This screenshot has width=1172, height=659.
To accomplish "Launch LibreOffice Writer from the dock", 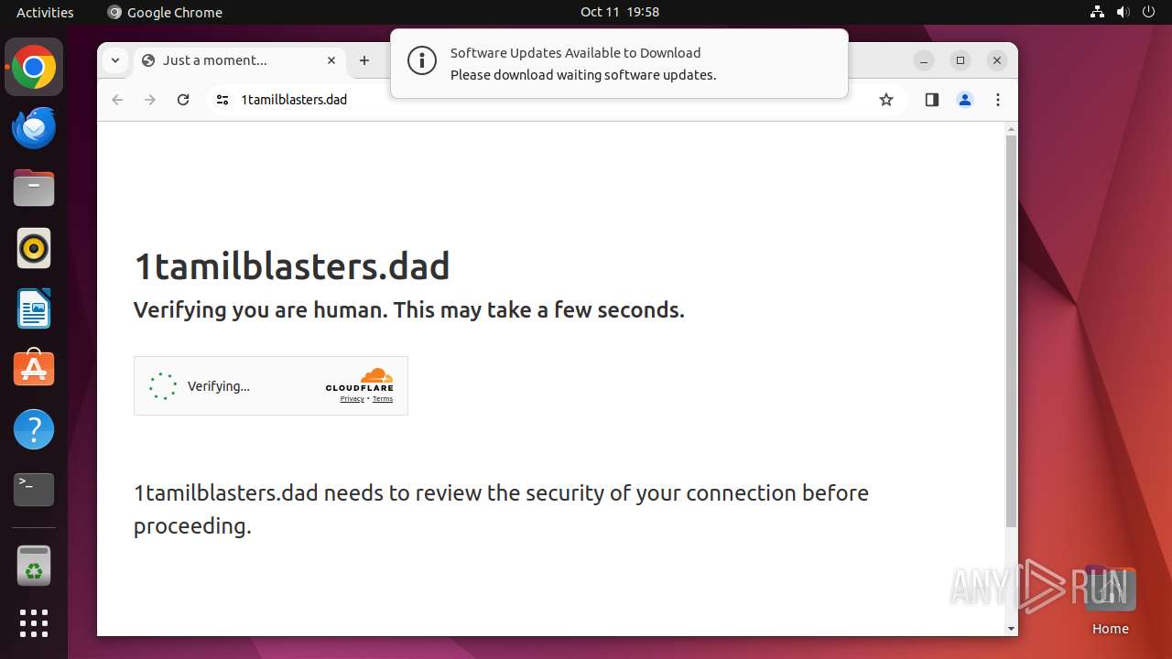I will [x=34, y=308].
